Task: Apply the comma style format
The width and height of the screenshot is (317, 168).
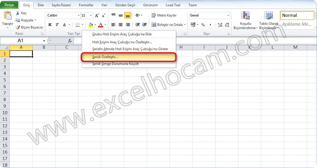Action: 210,25
